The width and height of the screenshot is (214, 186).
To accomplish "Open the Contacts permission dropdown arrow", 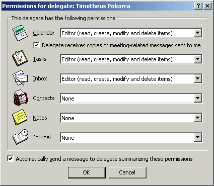I will (198, 98).
